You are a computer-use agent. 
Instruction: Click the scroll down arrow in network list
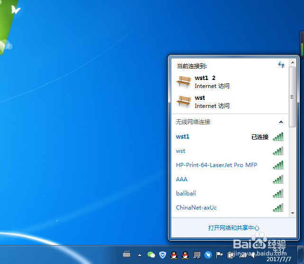pyautogui.click(x=293, y=213)
